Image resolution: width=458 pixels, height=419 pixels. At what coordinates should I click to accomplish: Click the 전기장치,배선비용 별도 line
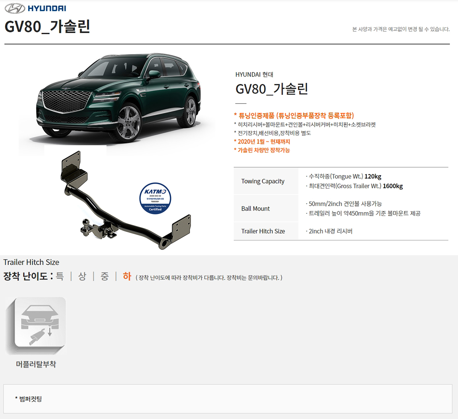(273, 133)
